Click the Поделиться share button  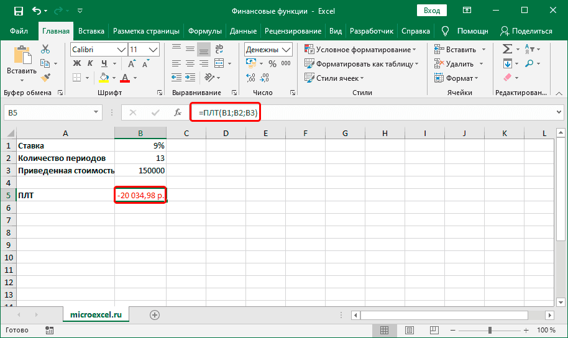(x=526, y=31)
